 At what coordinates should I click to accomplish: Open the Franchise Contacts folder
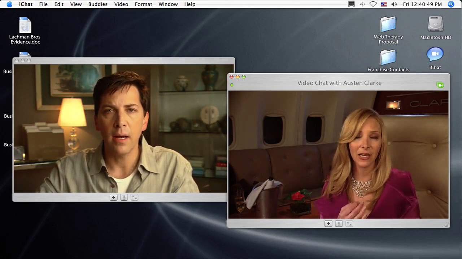coord(388,58)
